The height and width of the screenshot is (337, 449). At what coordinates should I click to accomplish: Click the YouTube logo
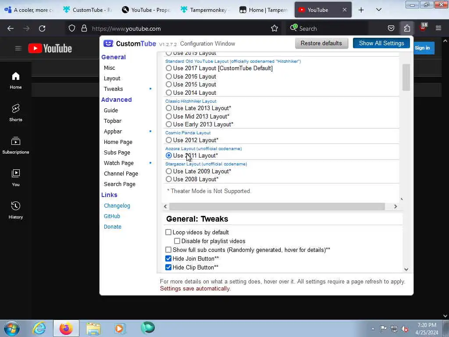click(x=50, y=48)
